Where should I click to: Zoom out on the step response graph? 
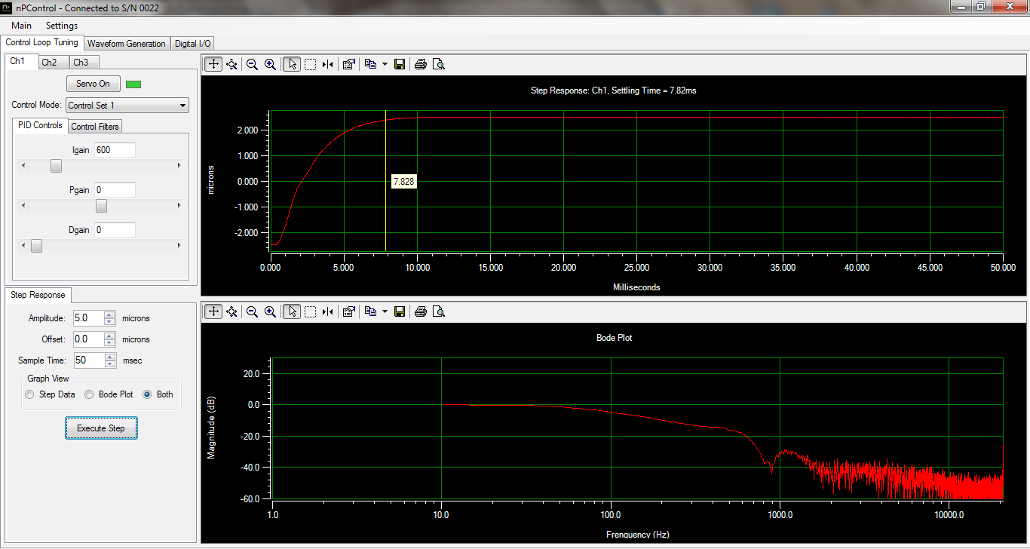[252, 64]
